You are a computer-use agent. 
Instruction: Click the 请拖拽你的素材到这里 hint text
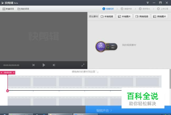pyautogui.click(x=83, y=72)
